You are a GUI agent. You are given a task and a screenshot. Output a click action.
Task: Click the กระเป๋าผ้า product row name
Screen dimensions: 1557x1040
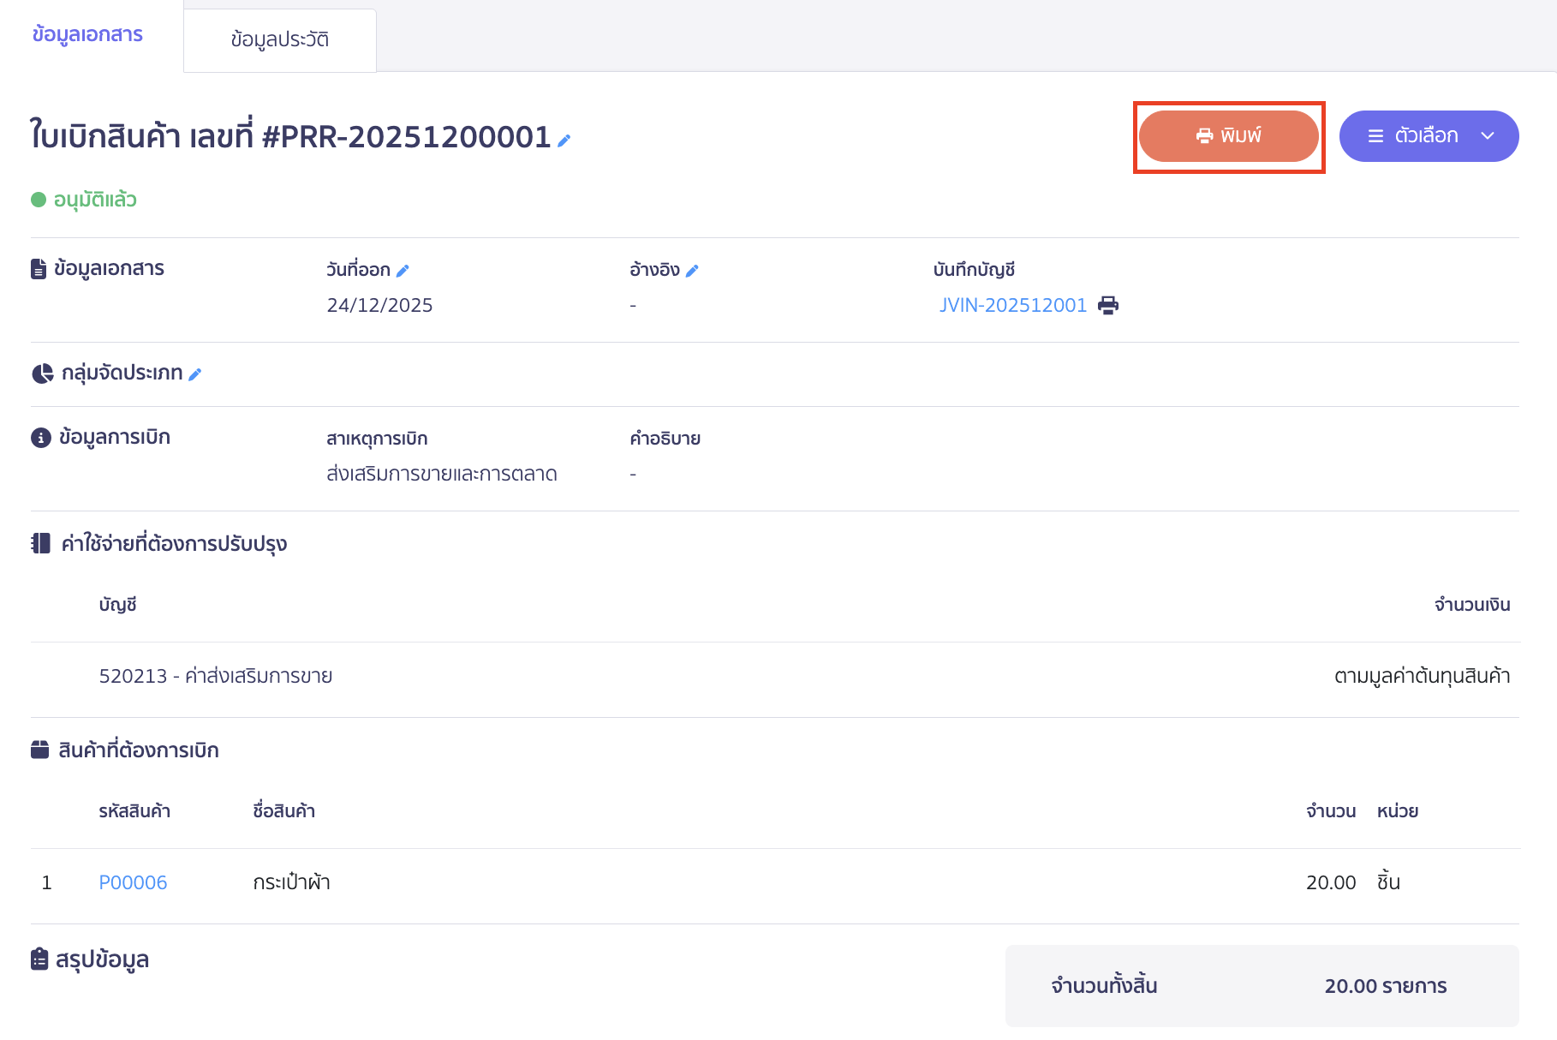click(291, 882)
